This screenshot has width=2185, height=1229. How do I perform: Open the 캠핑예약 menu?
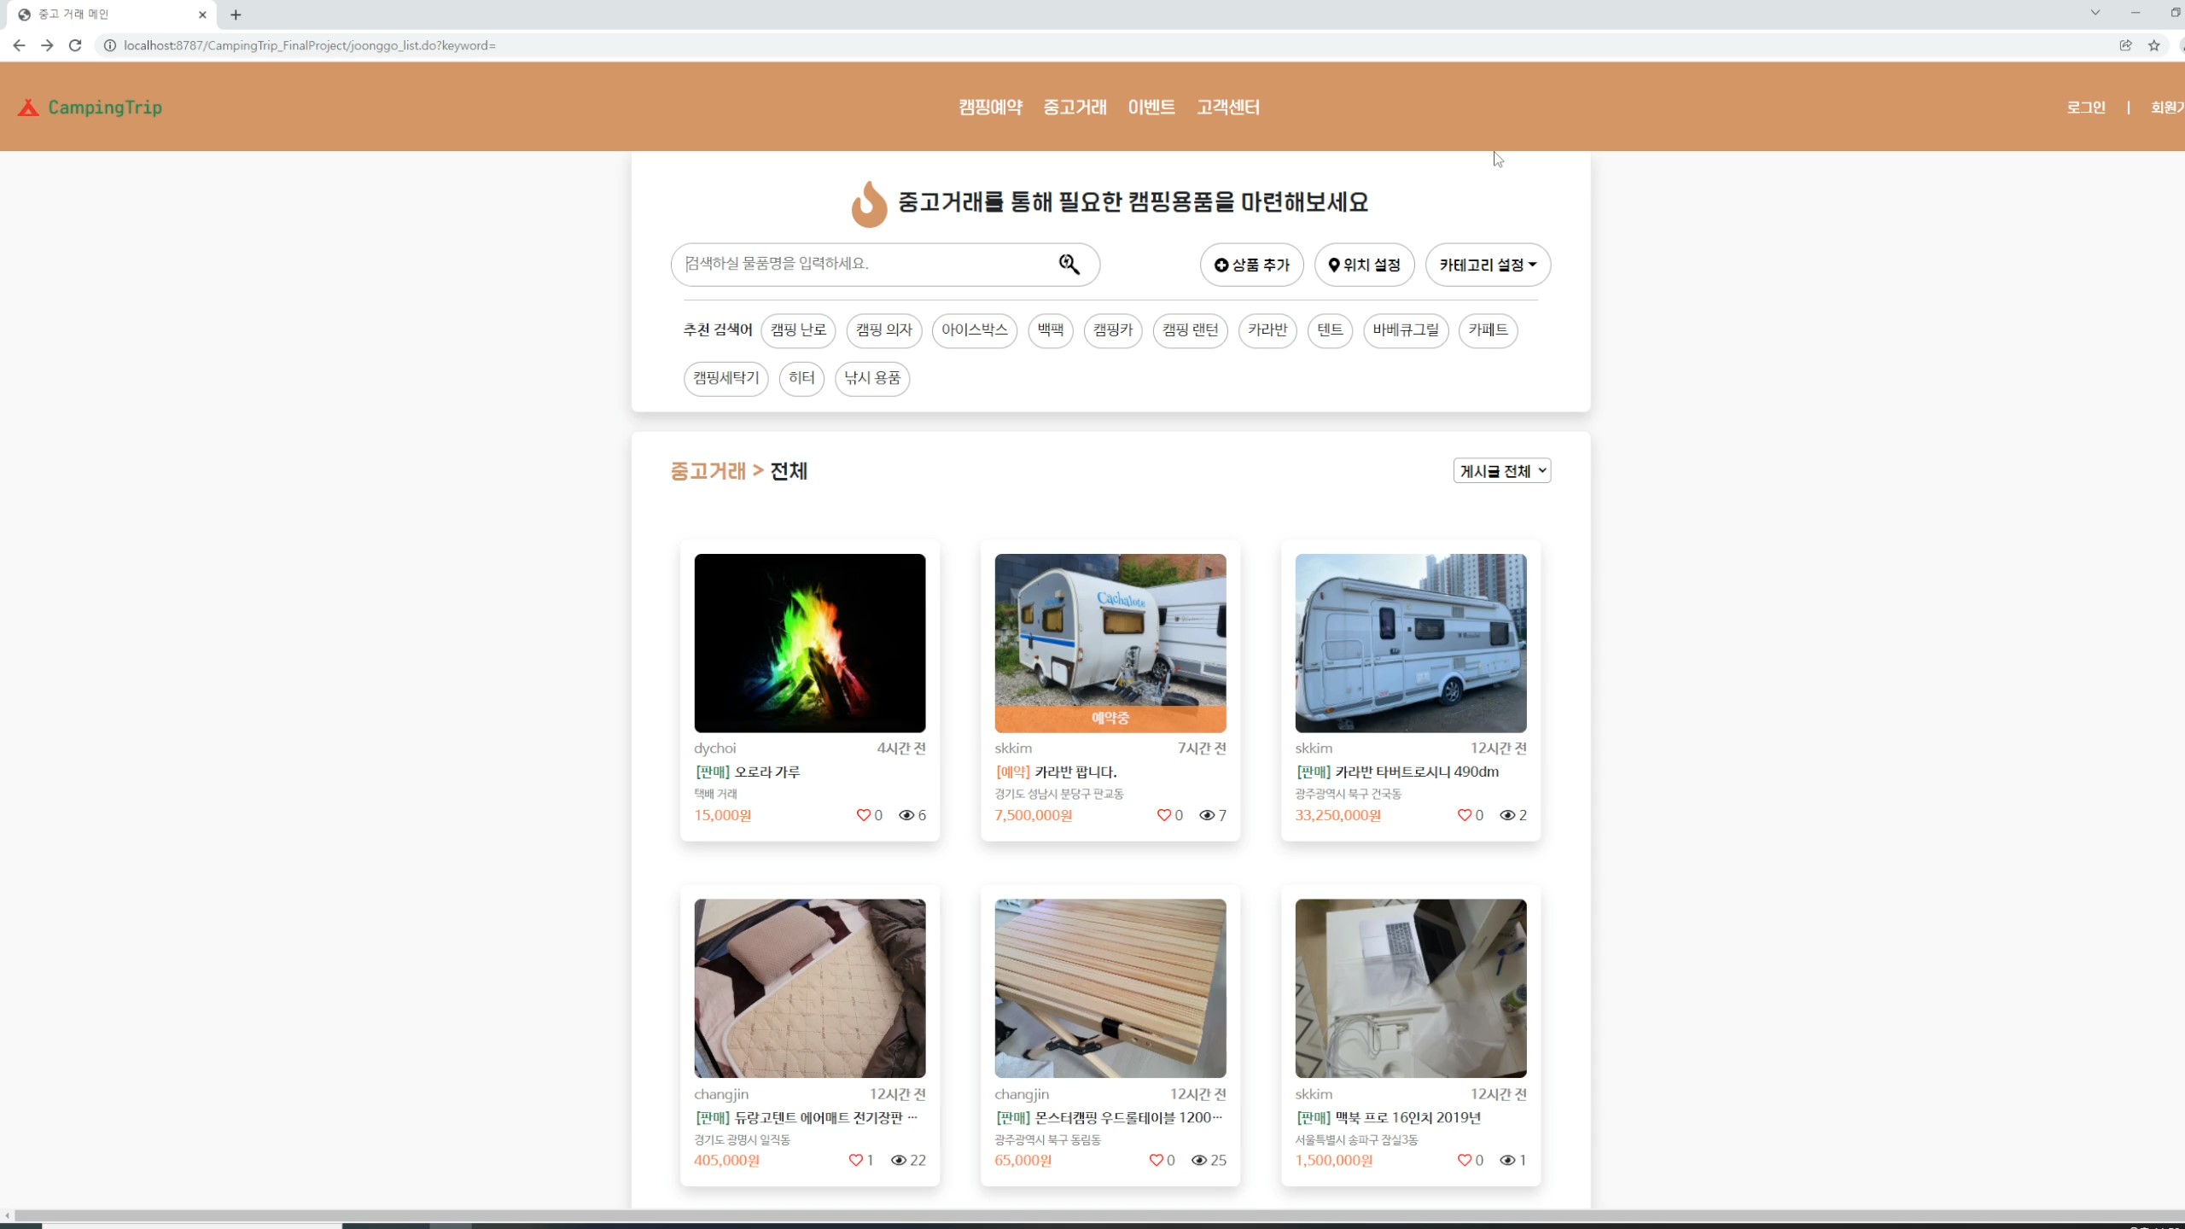pyautogui.click(x=990, y=108)
